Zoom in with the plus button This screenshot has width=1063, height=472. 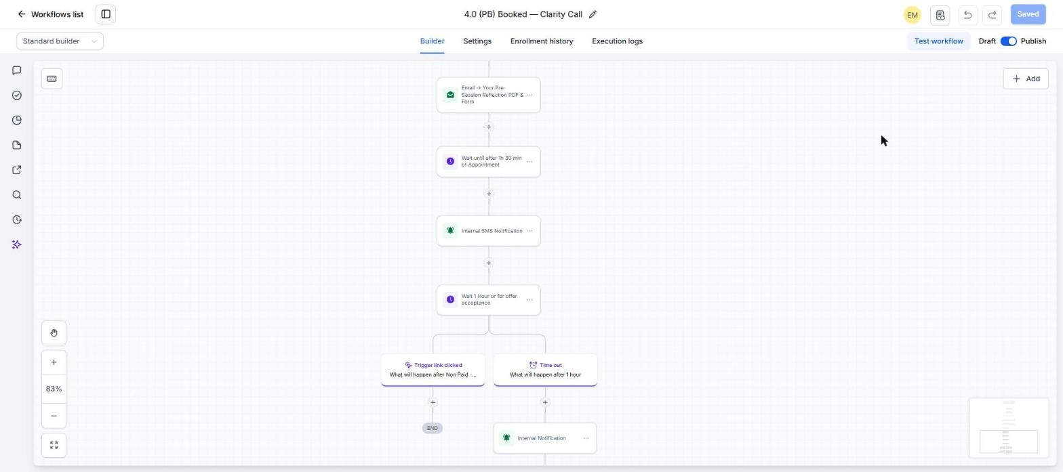pos(54,362)
